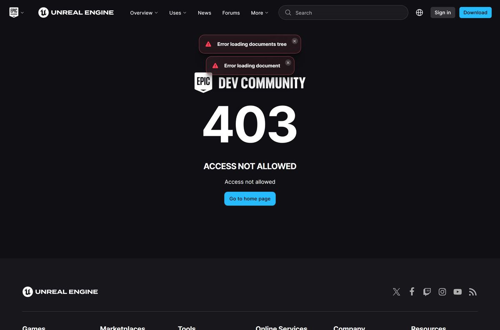Go to the News page
Screen dimensions: 500x330
click(x=205, y=13)
